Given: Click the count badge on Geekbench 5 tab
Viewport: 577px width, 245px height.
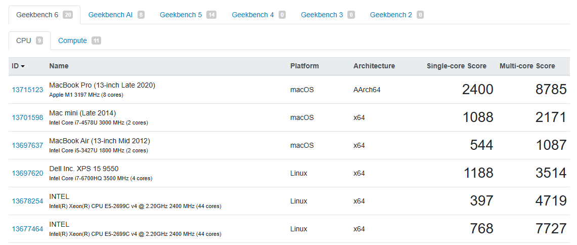Looking at the screenshot, I should pos(211,15).
